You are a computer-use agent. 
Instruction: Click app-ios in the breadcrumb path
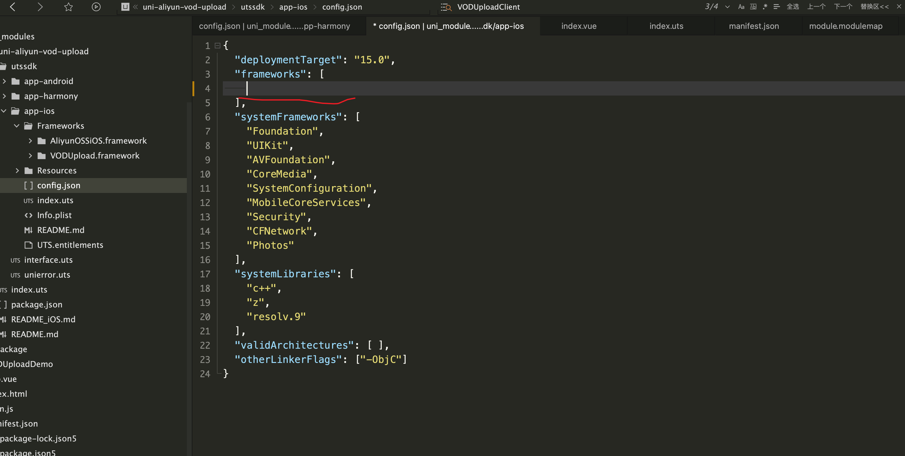pos(293,7)
